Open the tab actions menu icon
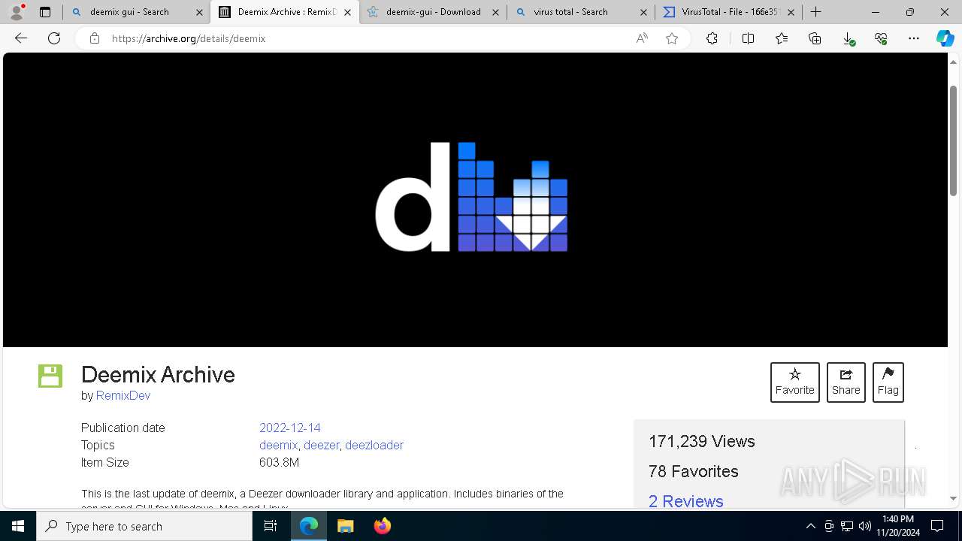 (x=45, y=12)
